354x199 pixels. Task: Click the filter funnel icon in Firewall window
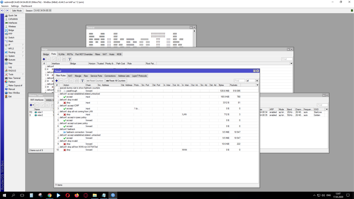point(82,81)
